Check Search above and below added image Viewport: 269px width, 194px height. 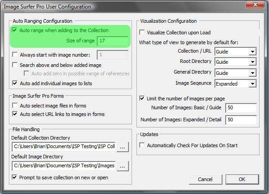[15, 65]
